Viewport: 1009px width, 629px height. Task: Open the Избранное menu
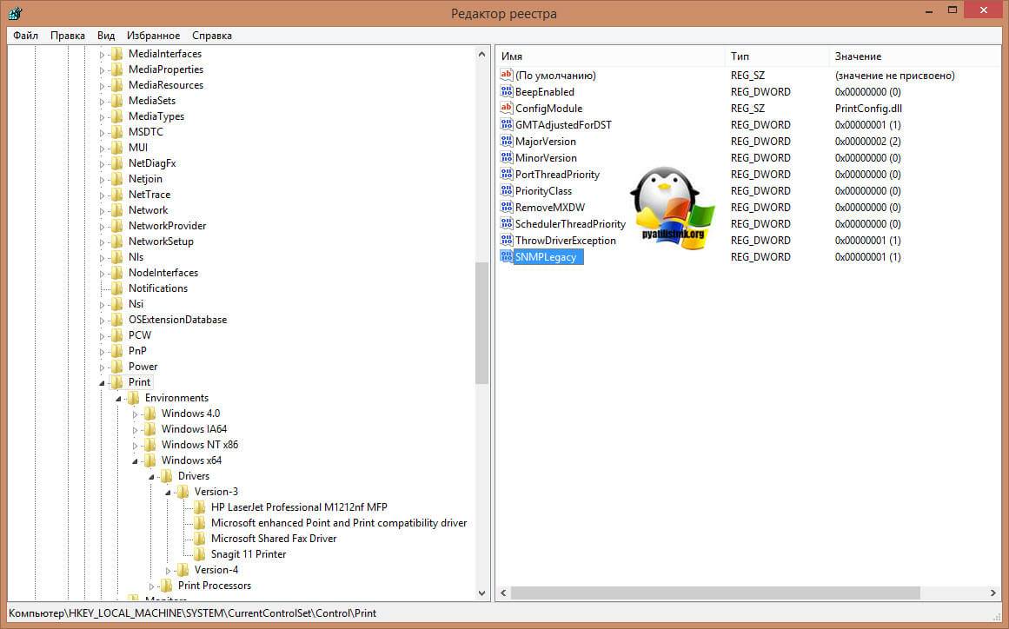[x=153, y=36]
